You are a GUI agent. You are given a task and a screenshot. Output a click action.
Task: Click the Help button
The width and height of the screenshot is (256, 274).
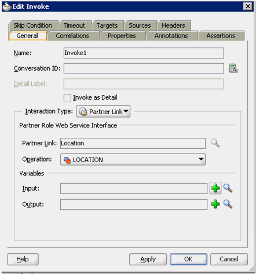click(23, 259)
